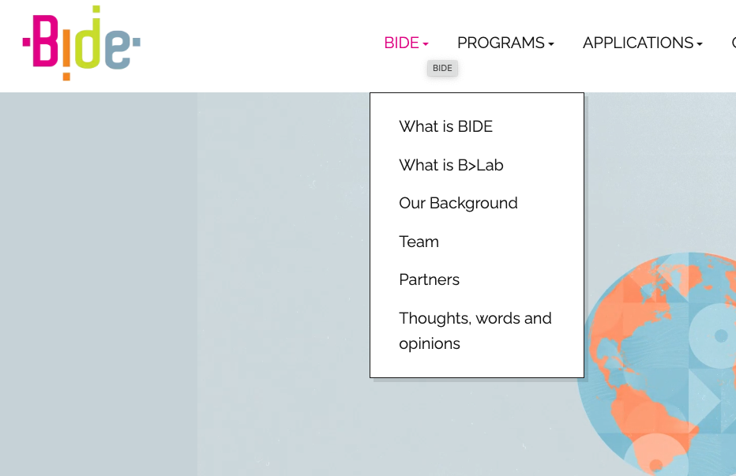
Task: Collapse the BIDE menu via its caret
Action: click(426, 44)
